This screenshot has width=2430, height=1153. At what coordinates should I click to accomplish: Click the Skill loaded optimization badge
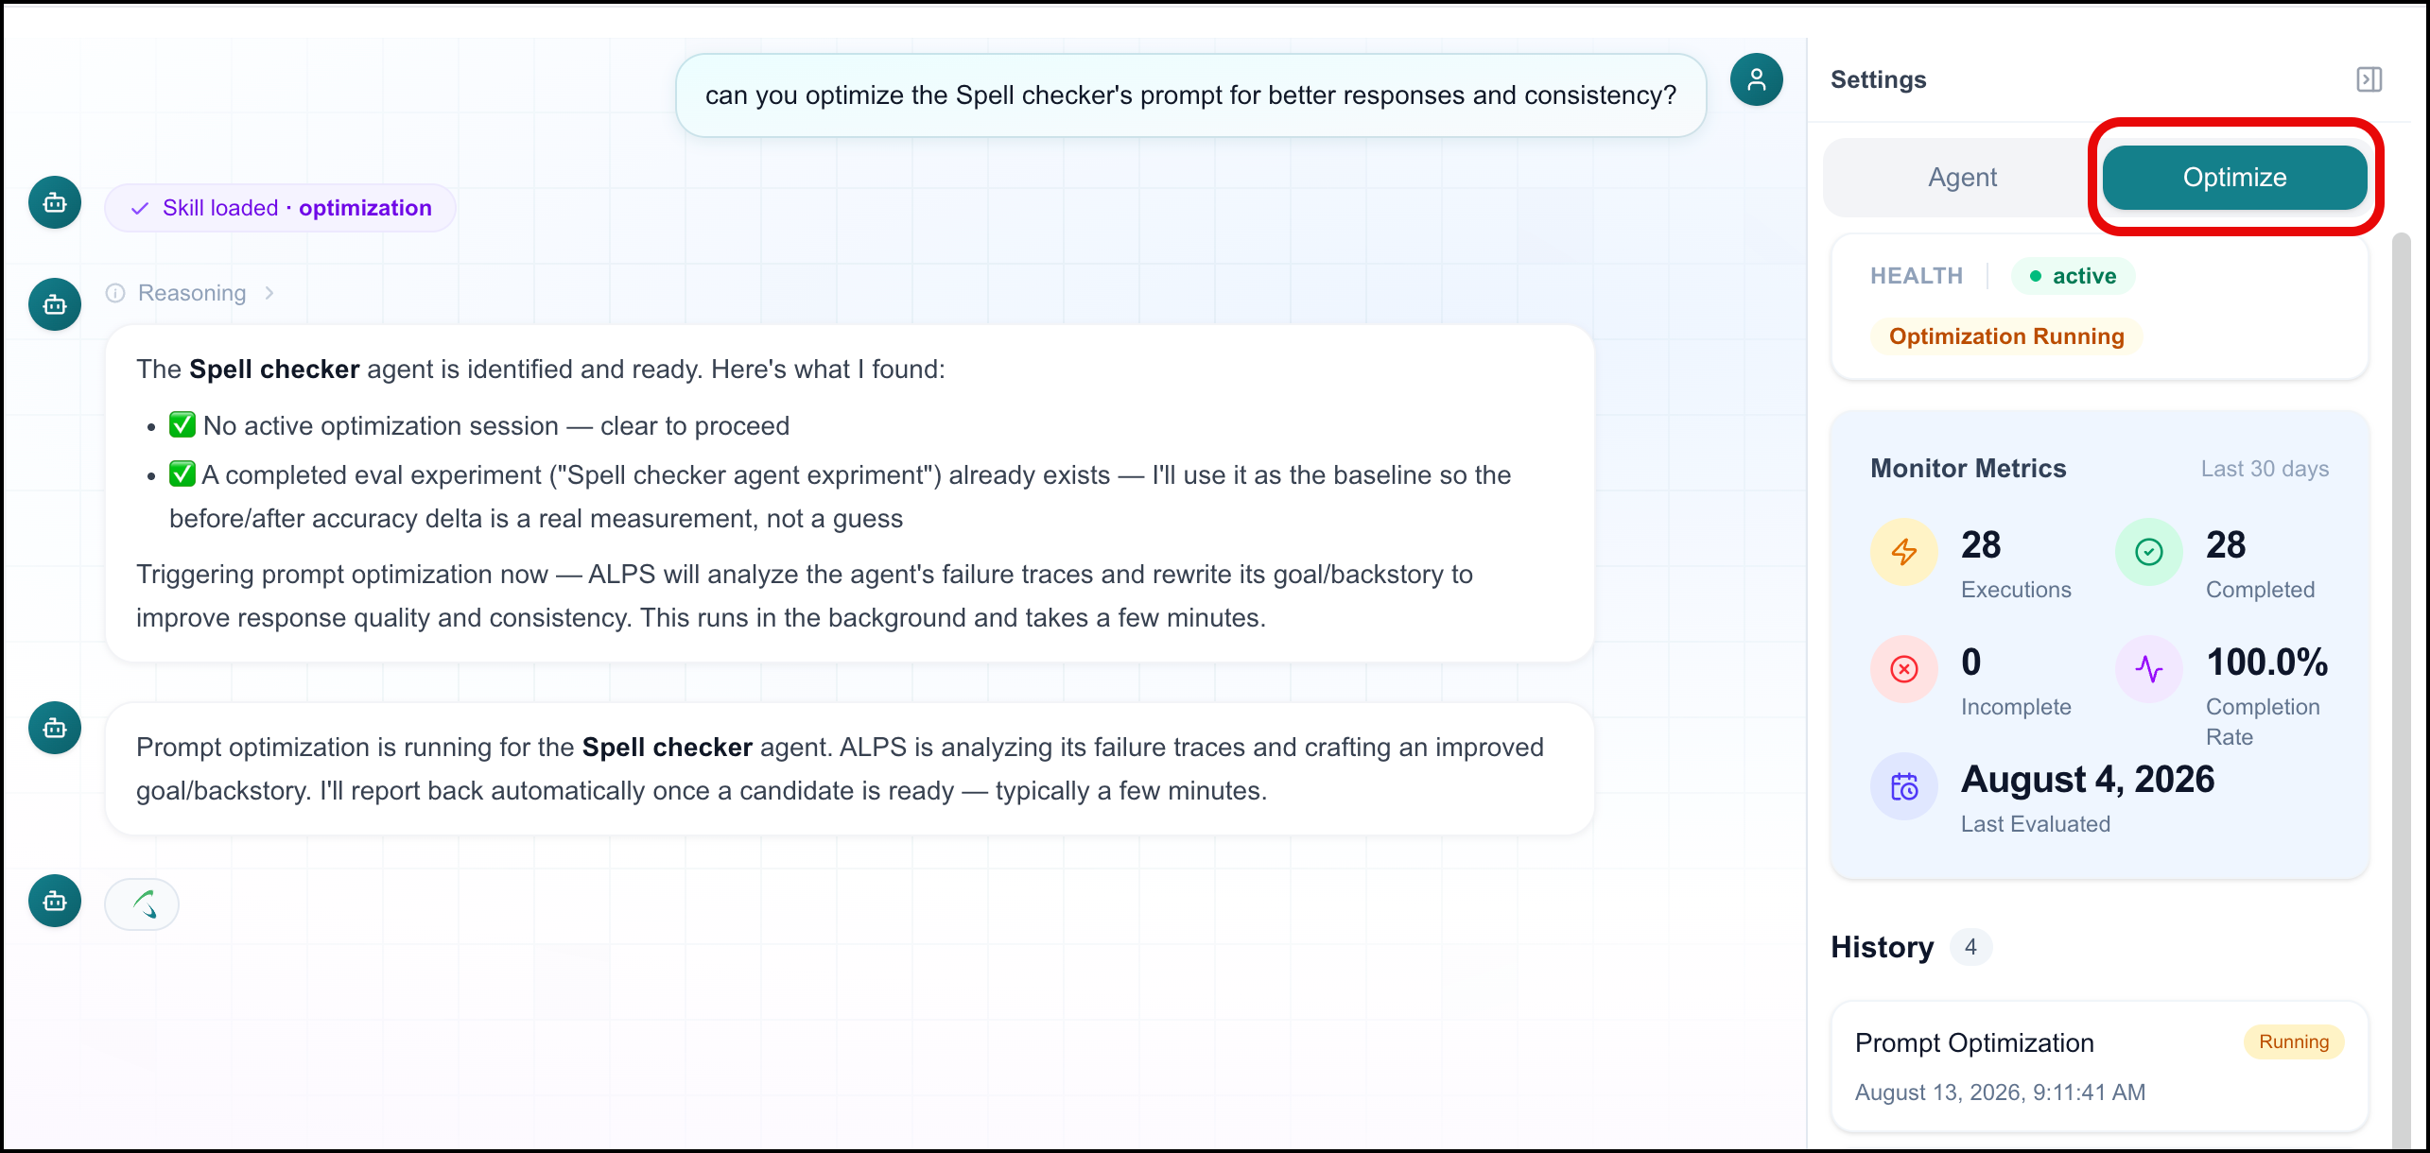coord(281,208)
